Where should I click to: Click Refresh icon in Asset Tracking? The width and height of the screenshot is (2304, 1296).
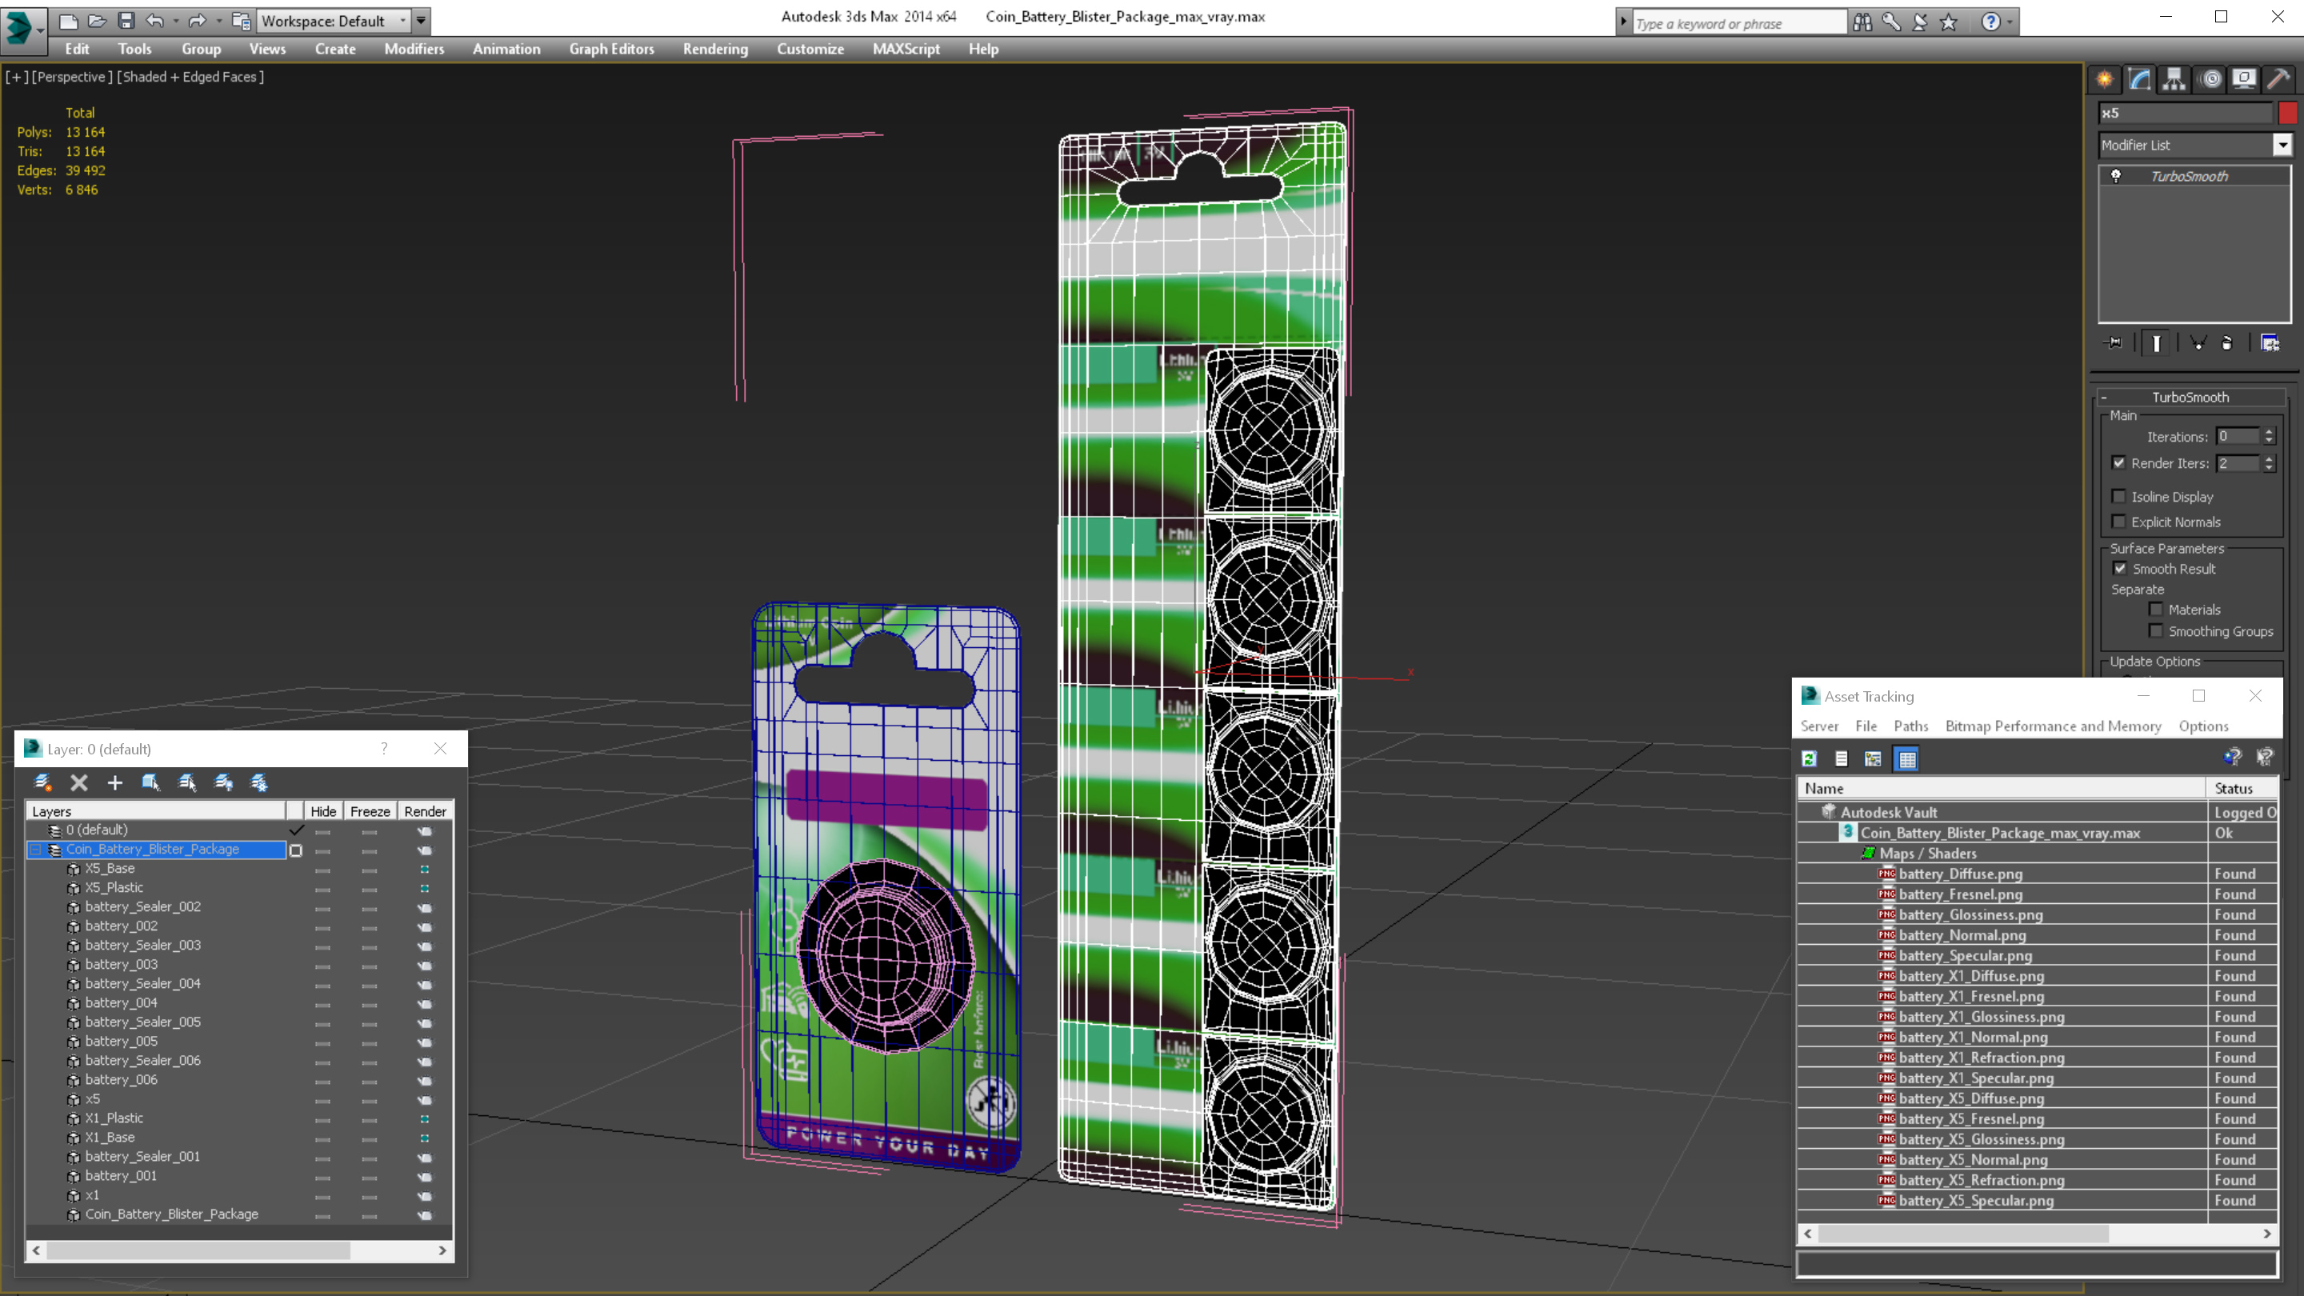[x=1809, y=758]
